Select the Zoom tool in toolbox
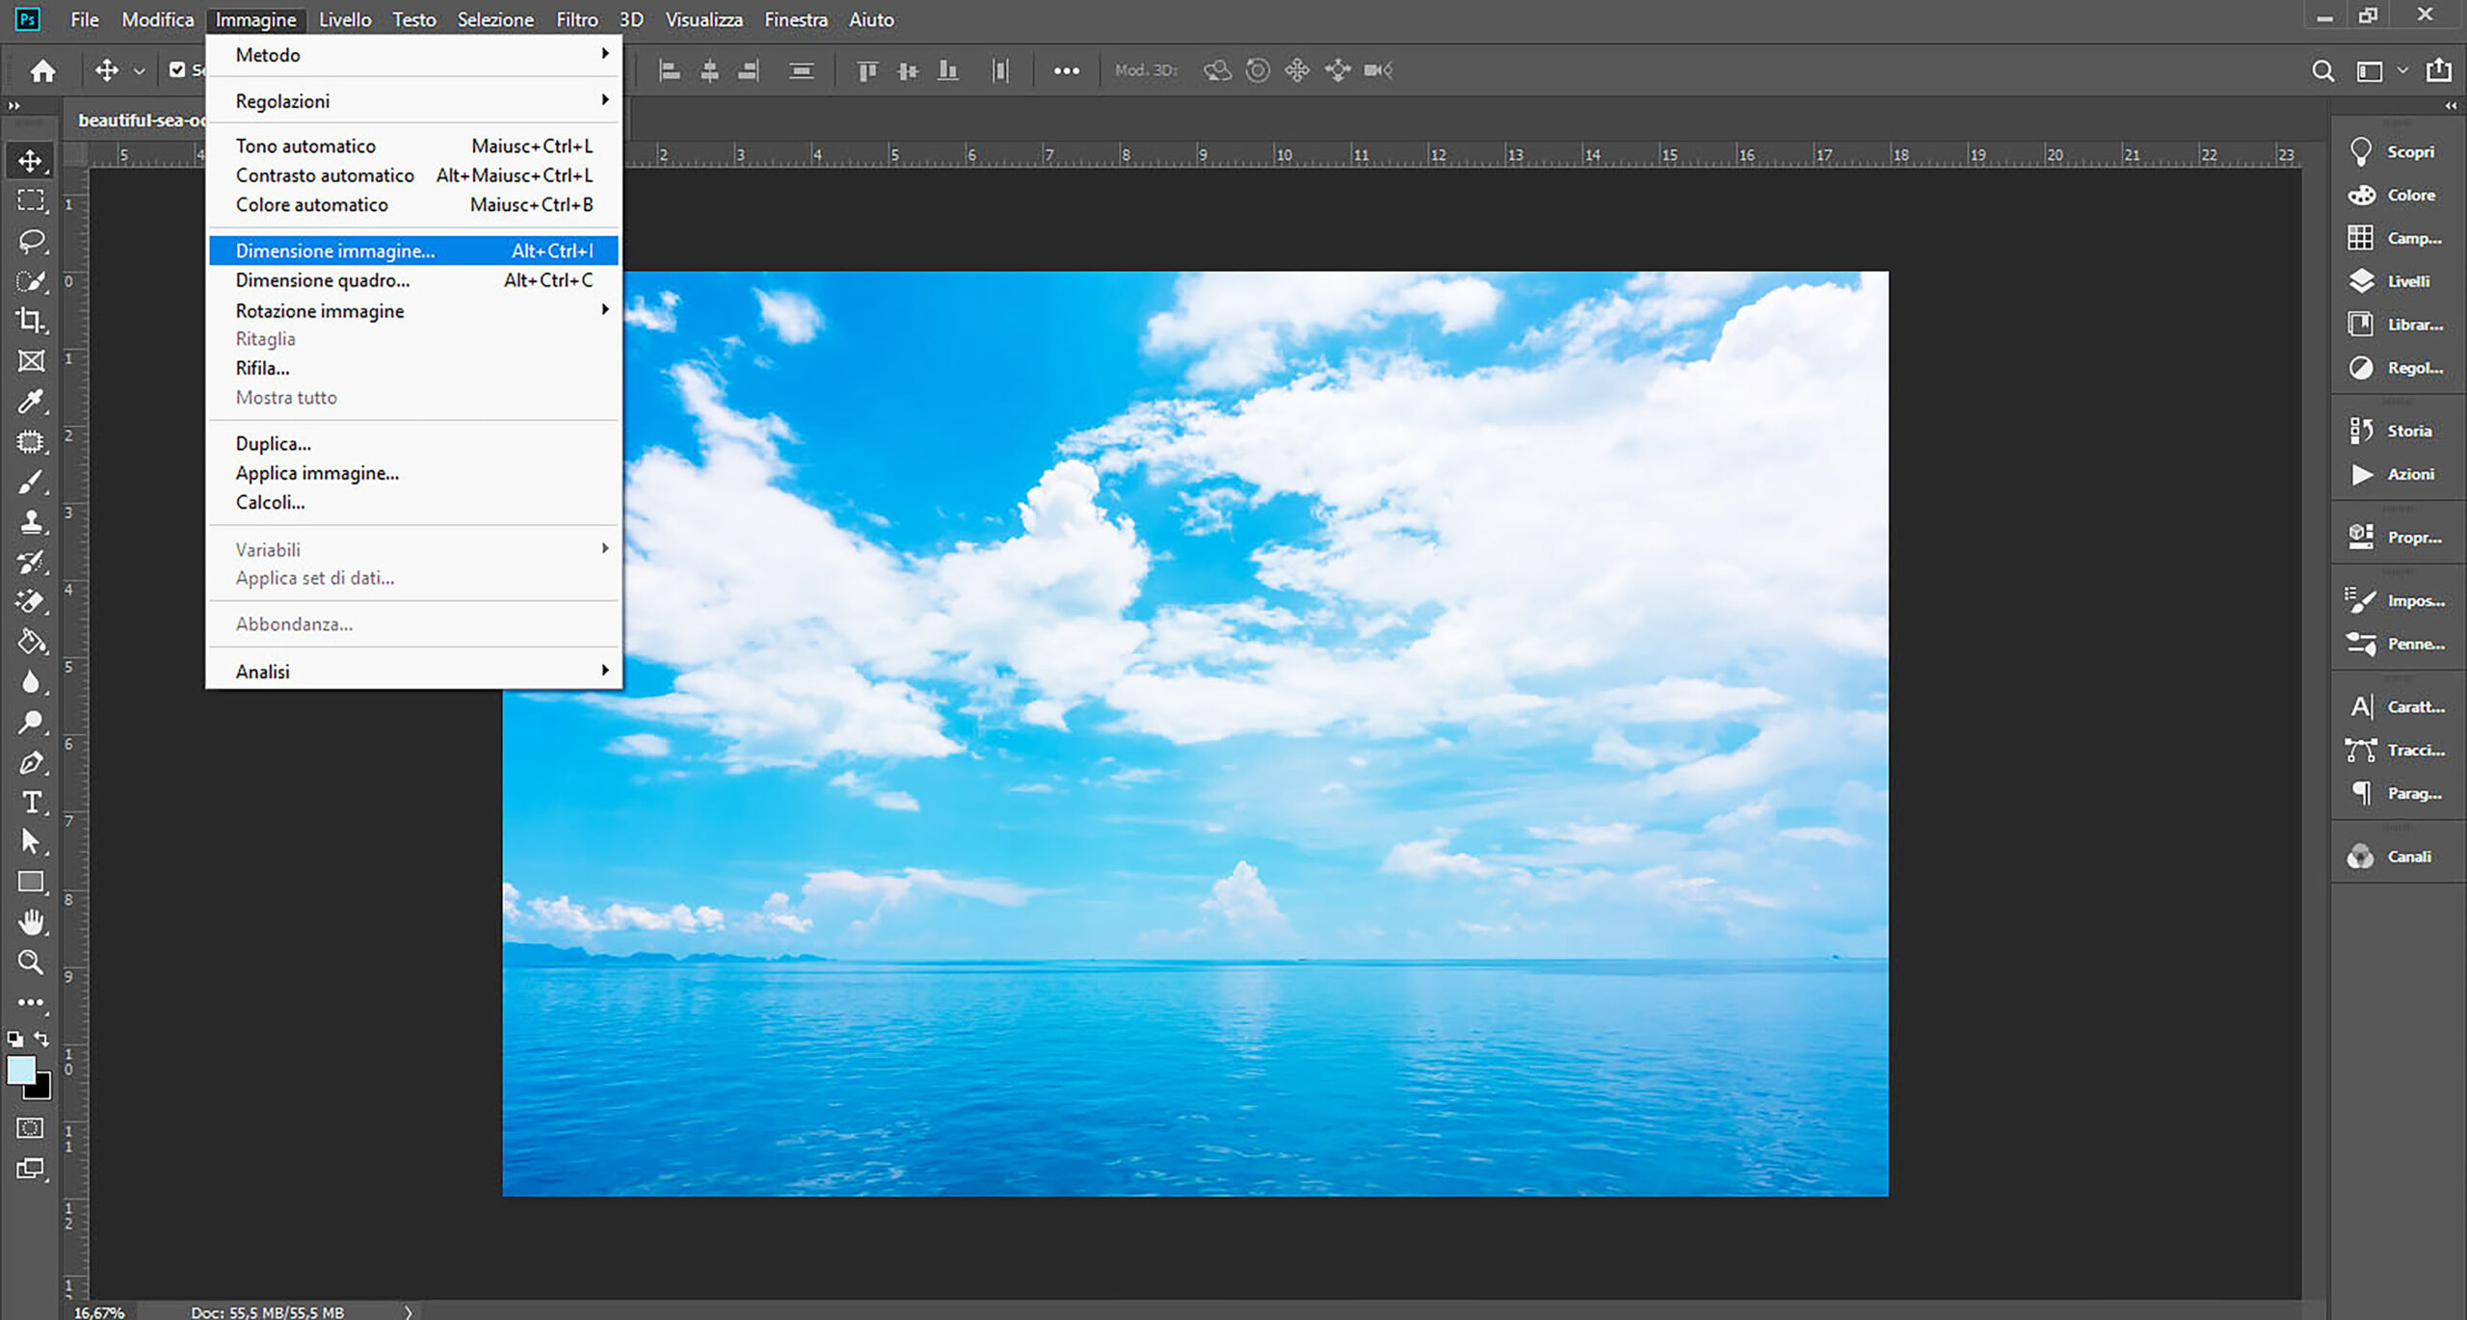 pos(31,963)
